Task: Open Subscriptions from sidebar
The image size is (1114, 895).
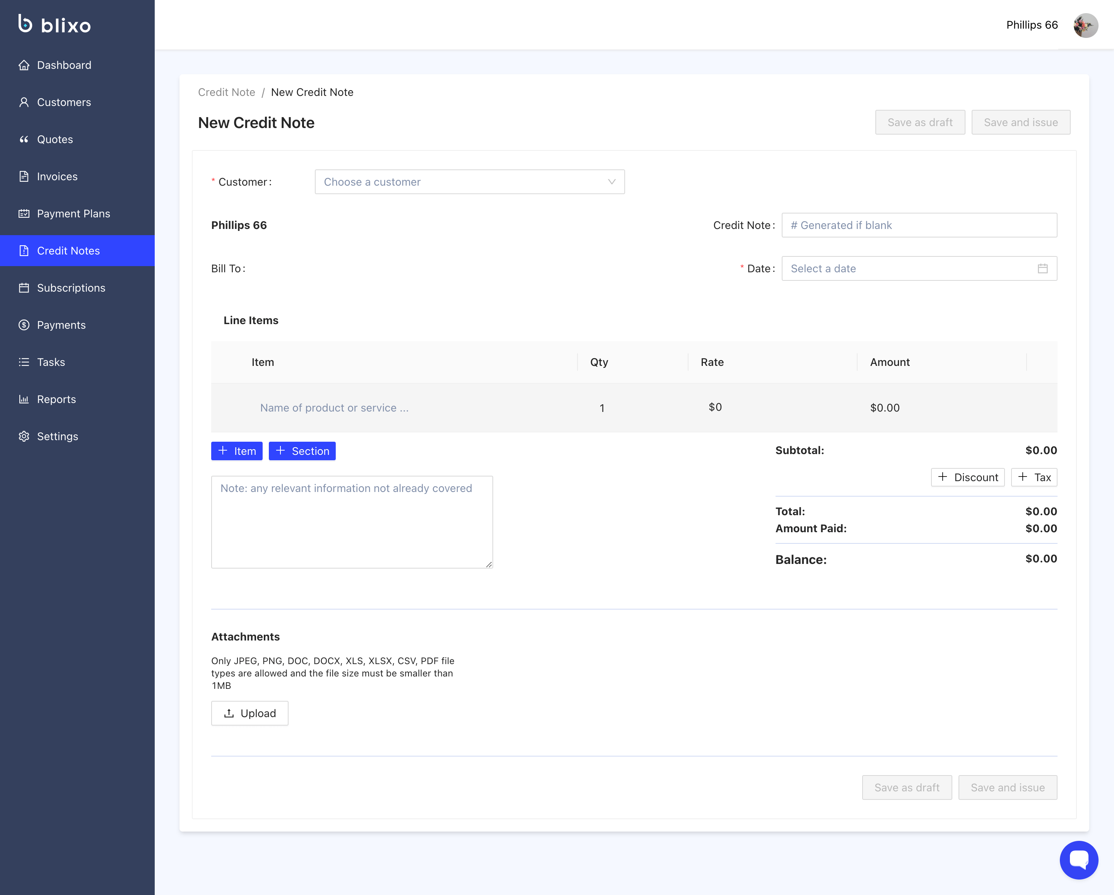Action: [71, 288]
